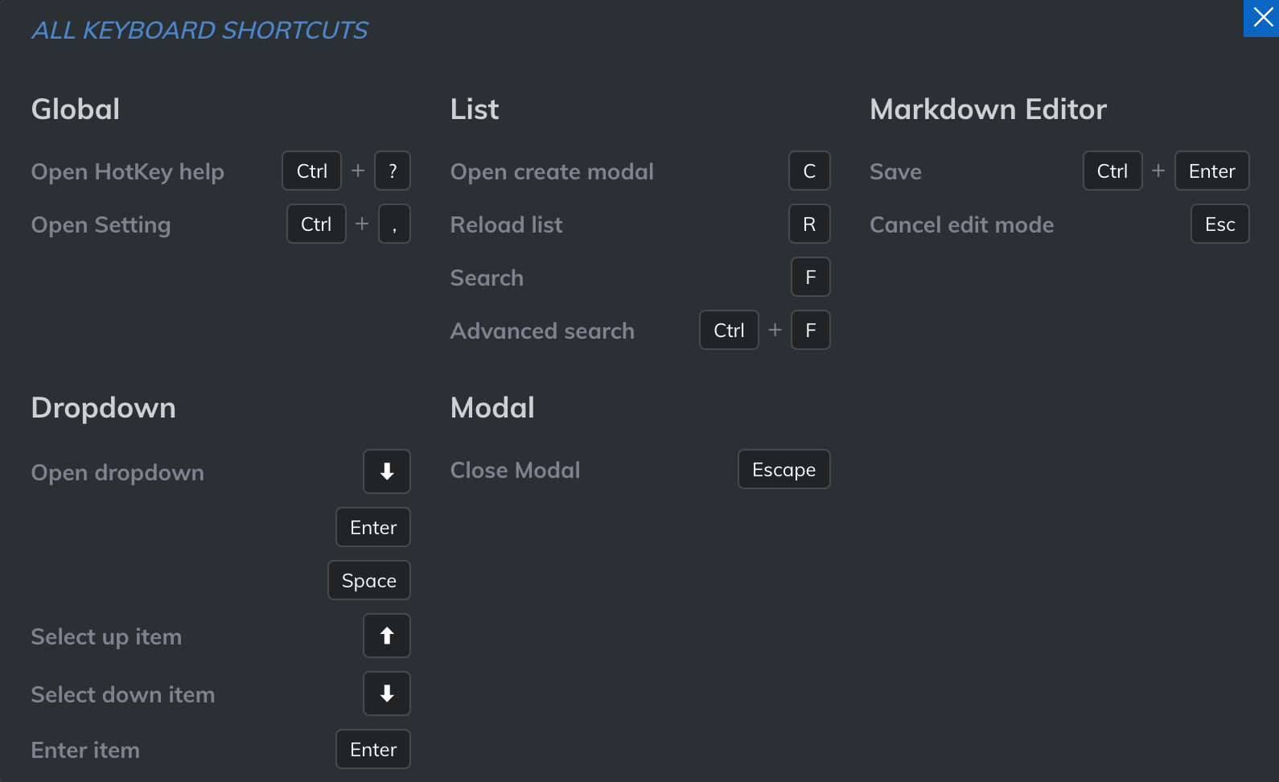Click the Space key badge
This screenshot has width=1279, height=782.
(369, 580)
